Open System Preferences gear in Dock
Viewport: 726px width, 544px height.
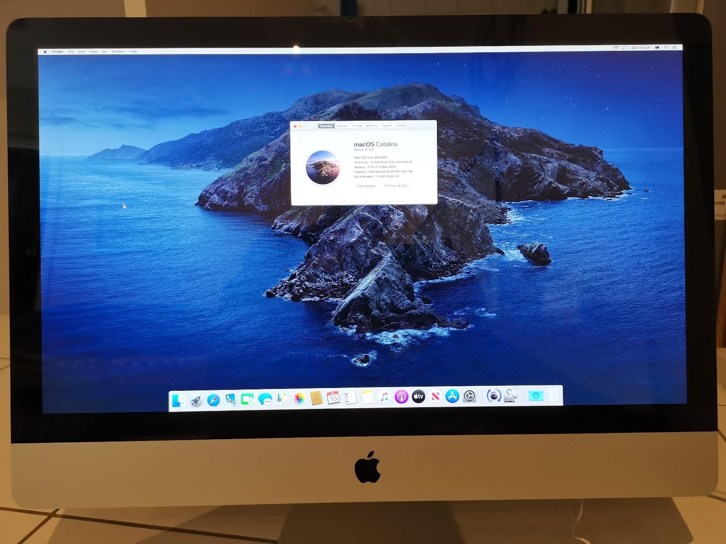[x=470, y=396]
